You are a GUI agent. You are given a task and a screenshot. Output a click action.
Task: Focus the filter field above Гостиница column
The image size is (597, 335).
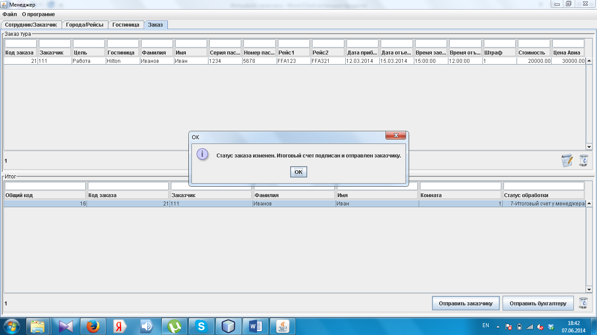123,44
